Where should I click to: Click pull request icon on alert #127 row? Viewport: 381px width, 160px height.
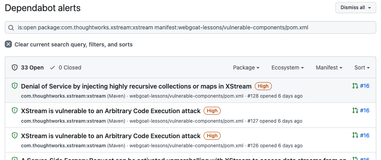coord(355,111)
